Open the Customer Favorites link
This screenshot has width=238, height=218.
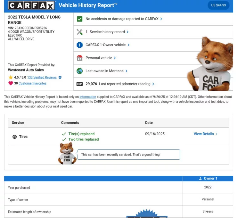pyautogui.click(x=32, y=83)
